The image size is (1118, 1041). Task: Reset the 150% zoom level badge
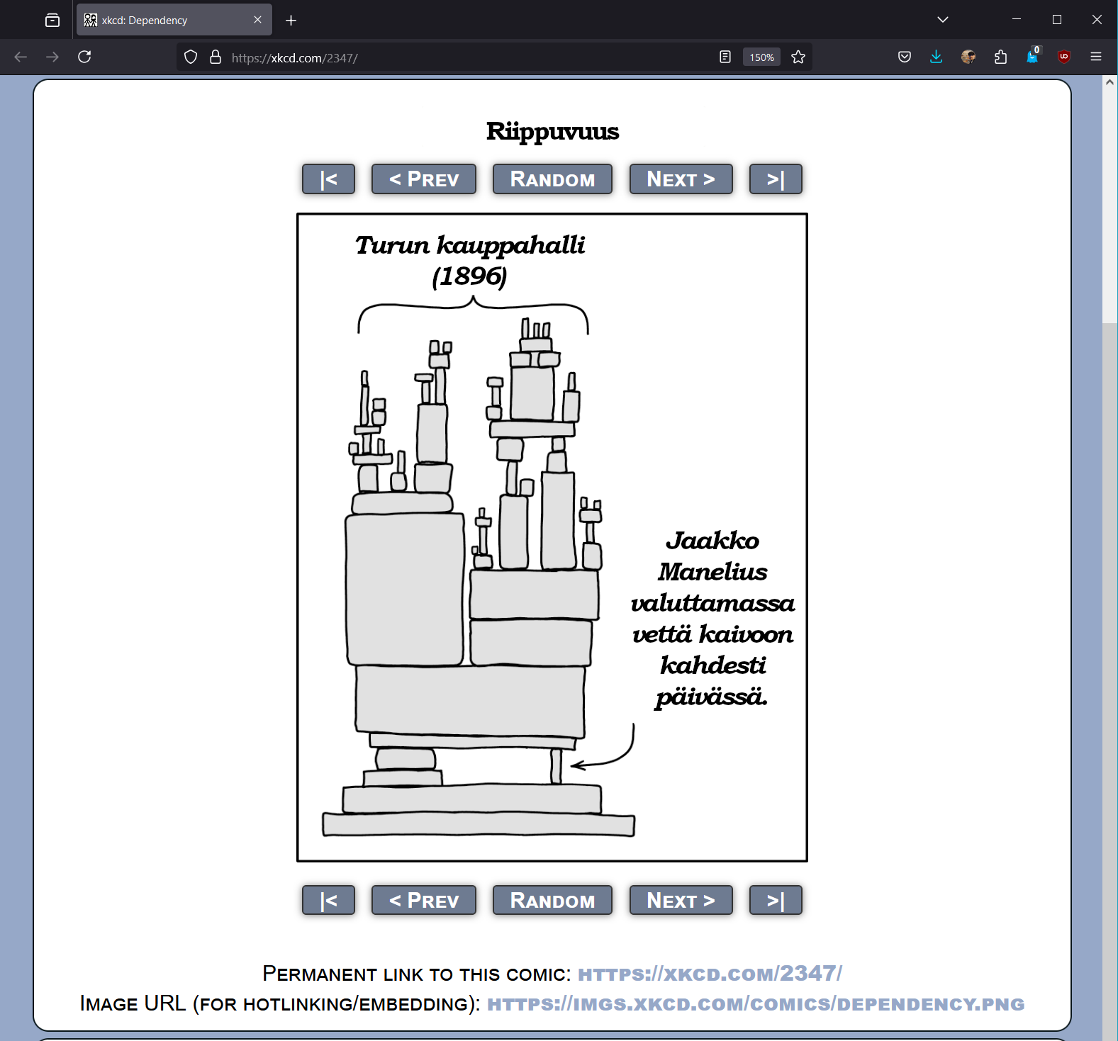click(761, 57)
